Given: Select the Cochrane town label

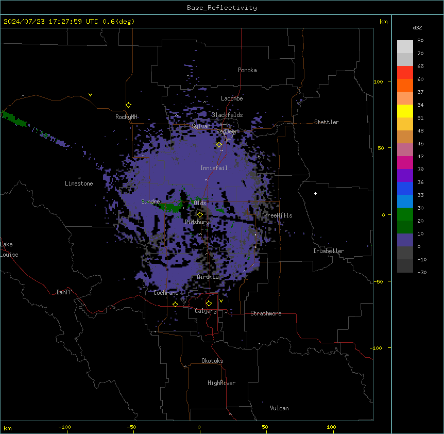Looking at the screenshot, I should pos(166,293).
